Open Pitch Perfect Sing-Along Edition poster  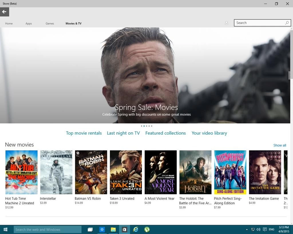pos(230,172)
